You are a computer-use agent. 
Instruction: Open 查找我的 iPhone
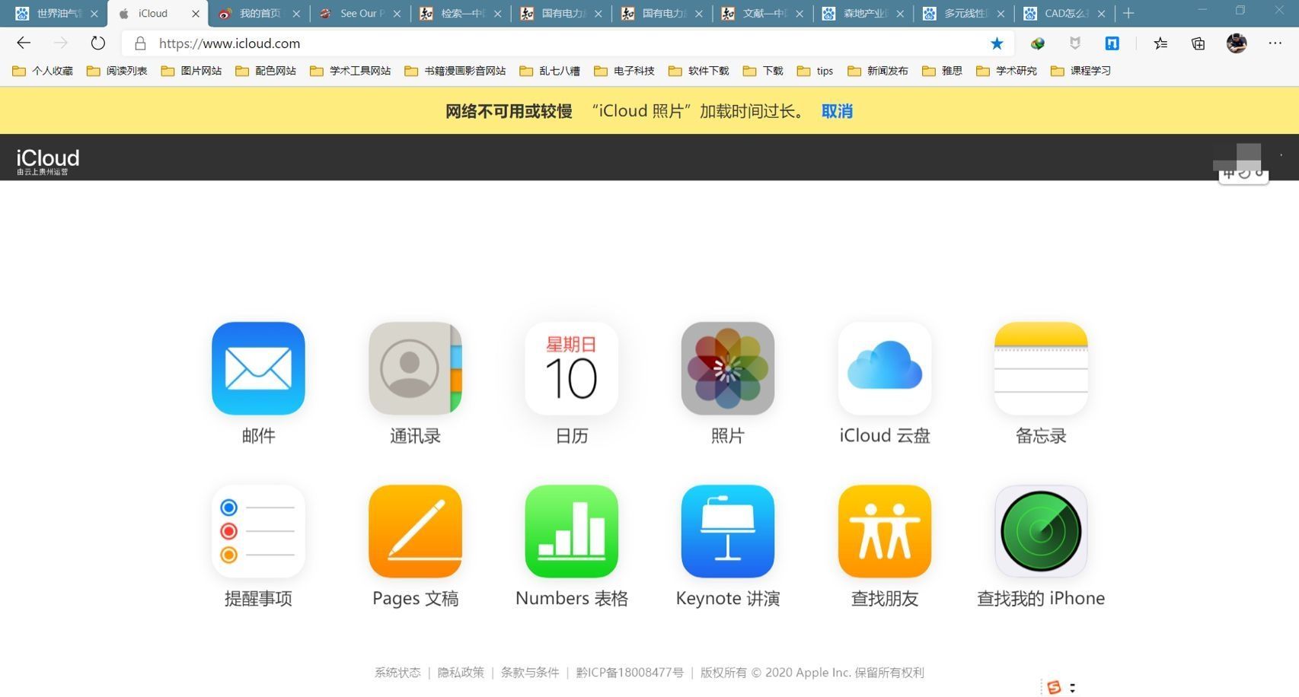click(x=1041, y=531)
